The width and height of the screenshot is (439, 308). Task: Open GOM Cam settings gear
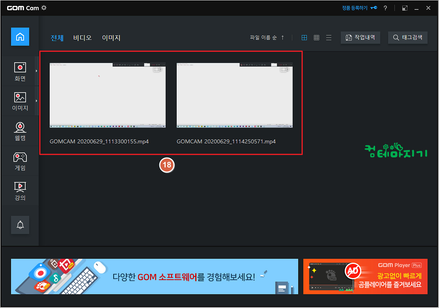point(44,8)
